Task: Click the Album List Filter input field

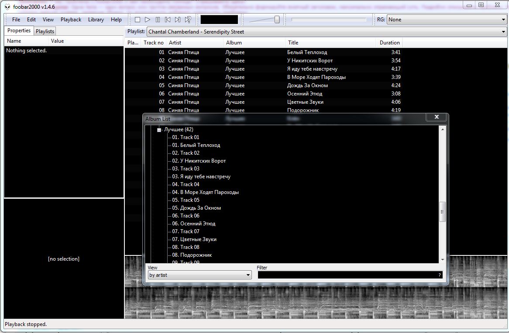Action: [347, 275]
